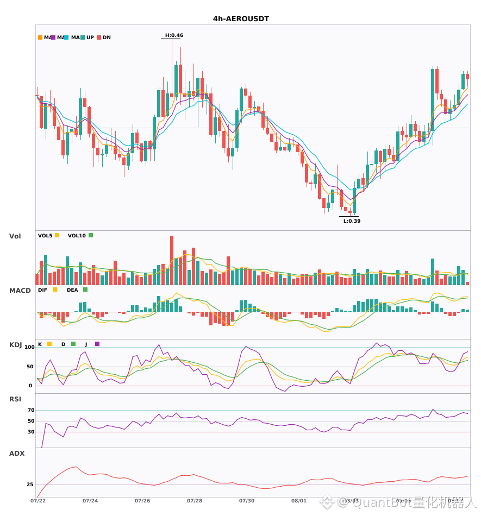
Task: Click the DEA legend label
Action: 72,290
